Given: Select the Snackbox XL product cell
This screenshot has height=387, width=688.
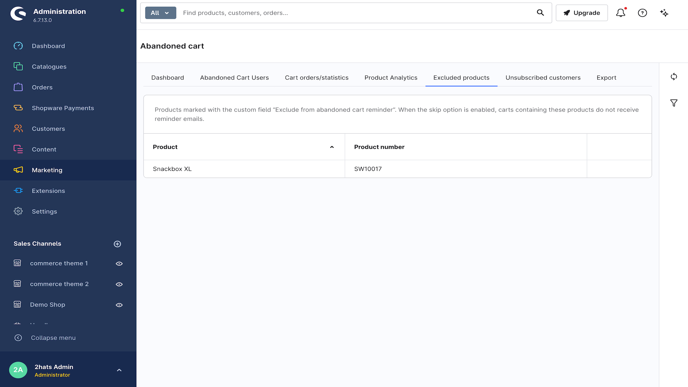Looking at the screenshot, I should pos(244,169).
